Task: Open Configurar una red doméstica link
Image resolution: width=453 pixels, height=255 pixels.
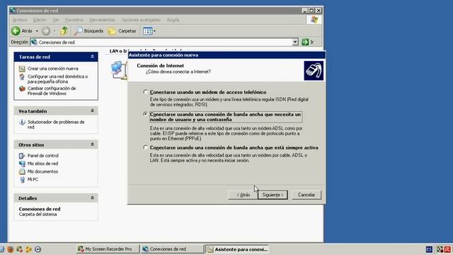Action: 57,79
